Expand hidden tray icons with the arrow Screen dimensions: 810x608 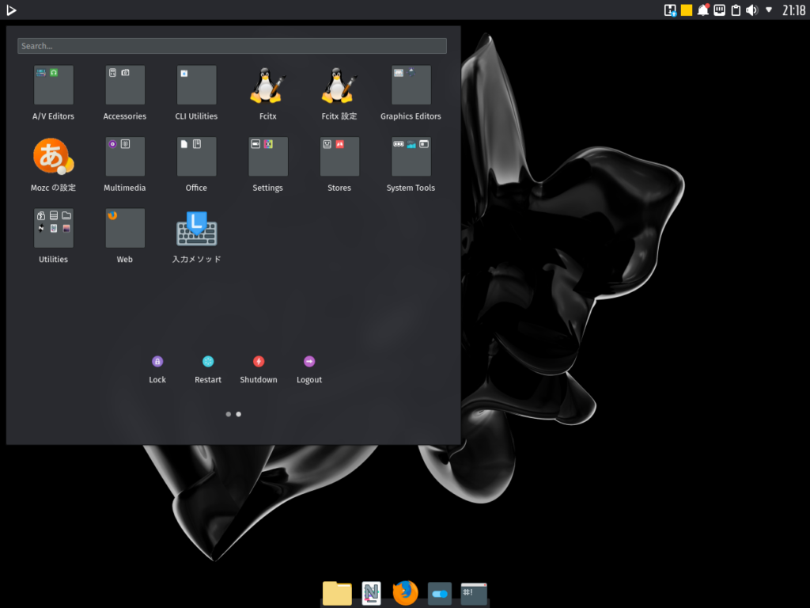pyautogui.click(x=768, y=9)
